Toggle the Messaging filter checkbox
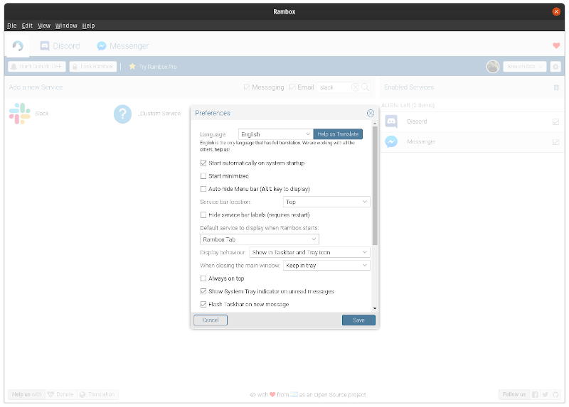The image size is (569, 407). tap(247, 87)
